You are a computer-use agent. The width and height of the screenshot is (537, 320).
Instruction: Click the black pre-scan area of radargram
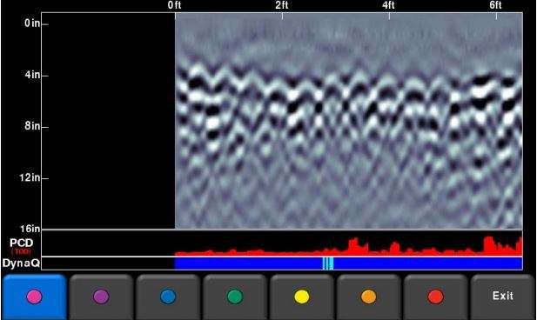point(108,121)
